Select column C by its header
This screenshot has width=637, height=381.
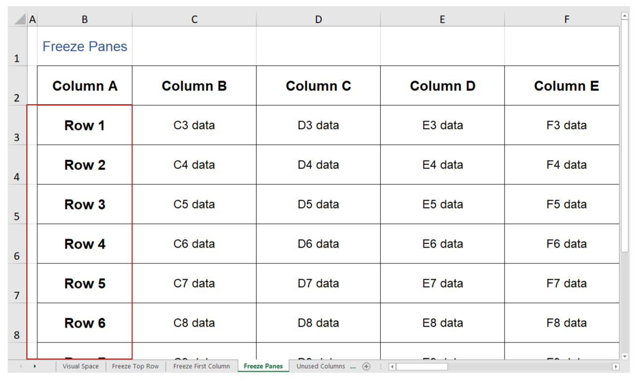click(194, 19)
